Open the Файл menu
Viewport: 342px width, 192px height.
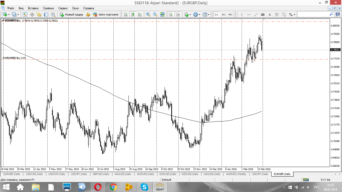[x=11, y=8]
